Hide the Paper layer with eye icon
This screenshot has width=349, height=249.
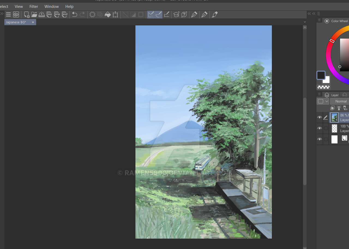[320, 139]
